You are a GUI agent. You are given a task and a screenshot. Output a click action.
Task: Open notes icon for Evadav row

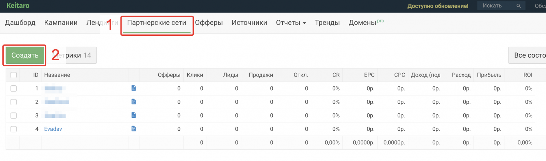[x=133, y=129]
